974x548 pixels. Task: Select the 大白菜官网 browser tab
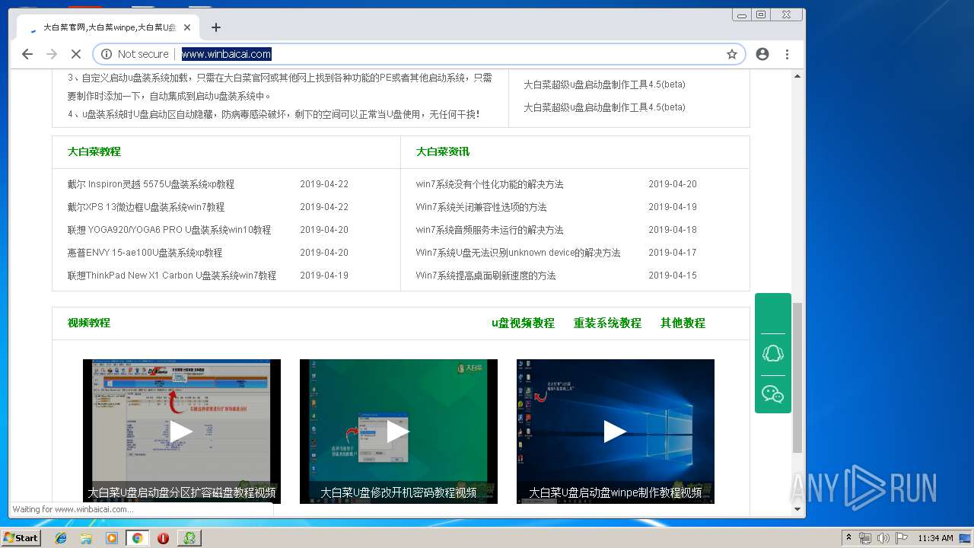[x=108, y=27]
